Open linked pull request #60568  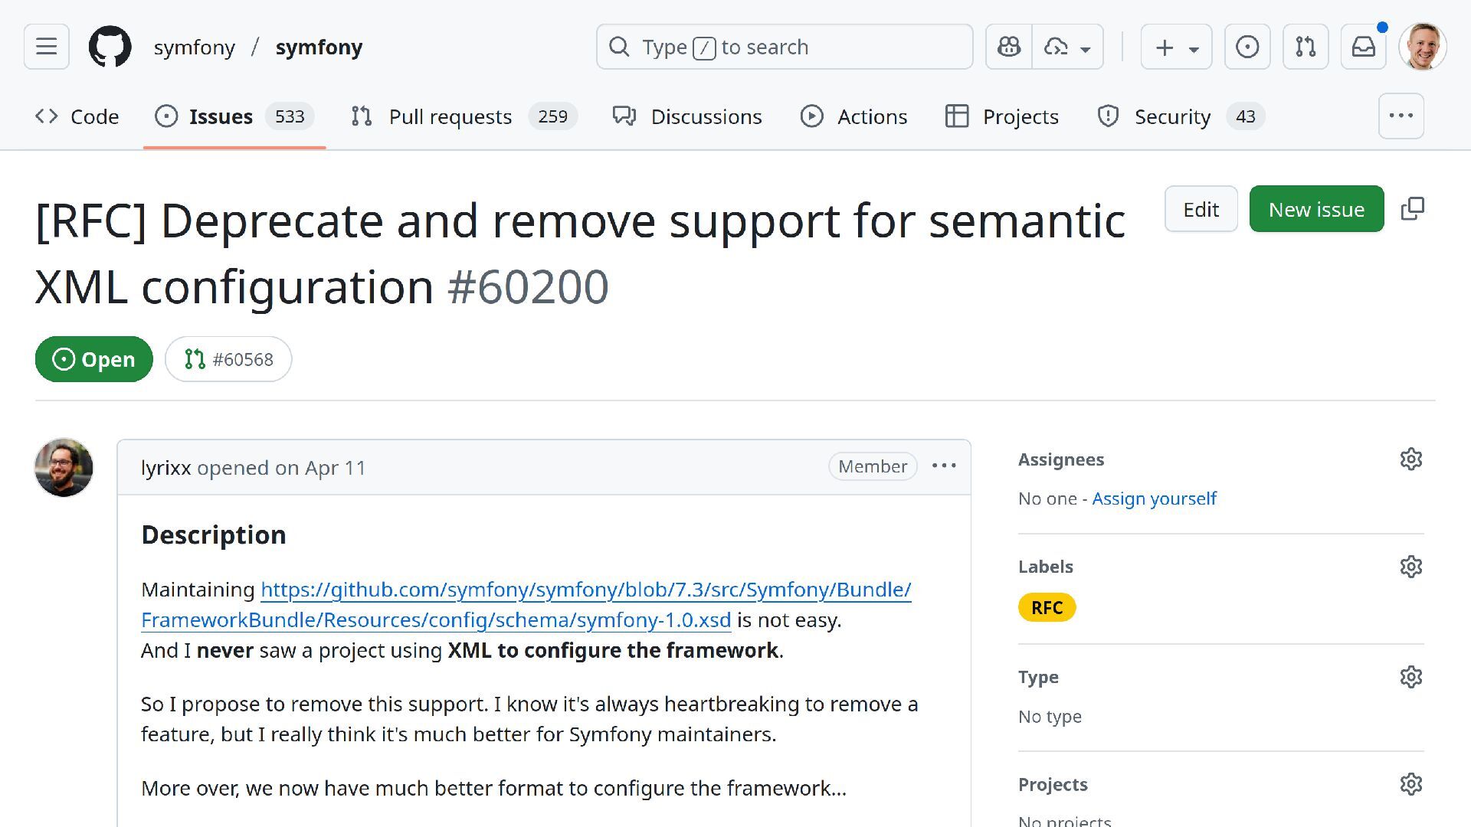(228, 359)
